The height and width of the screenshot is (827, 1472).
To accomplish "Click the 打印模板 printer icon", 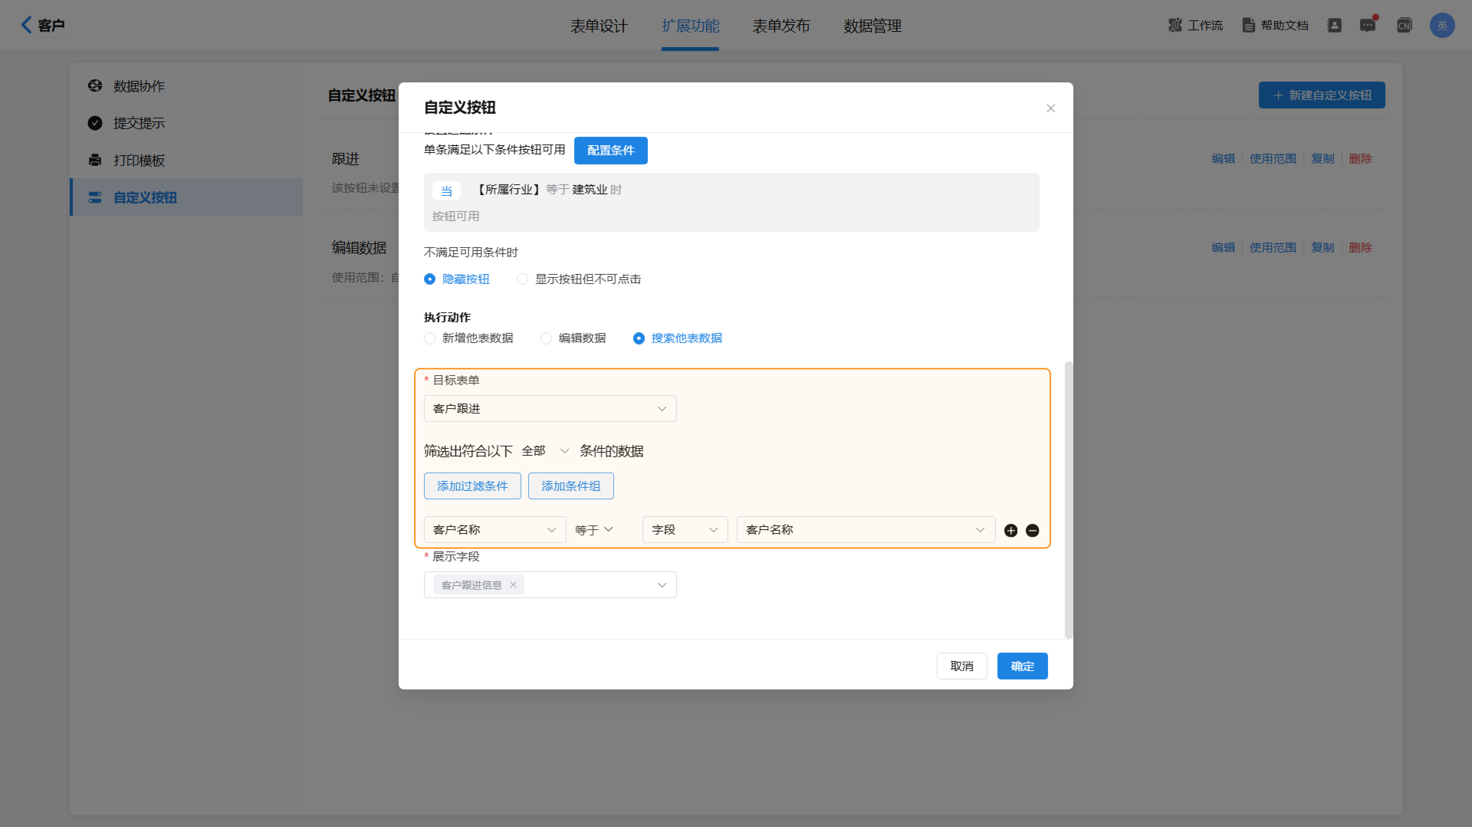I will coord(95,160).
